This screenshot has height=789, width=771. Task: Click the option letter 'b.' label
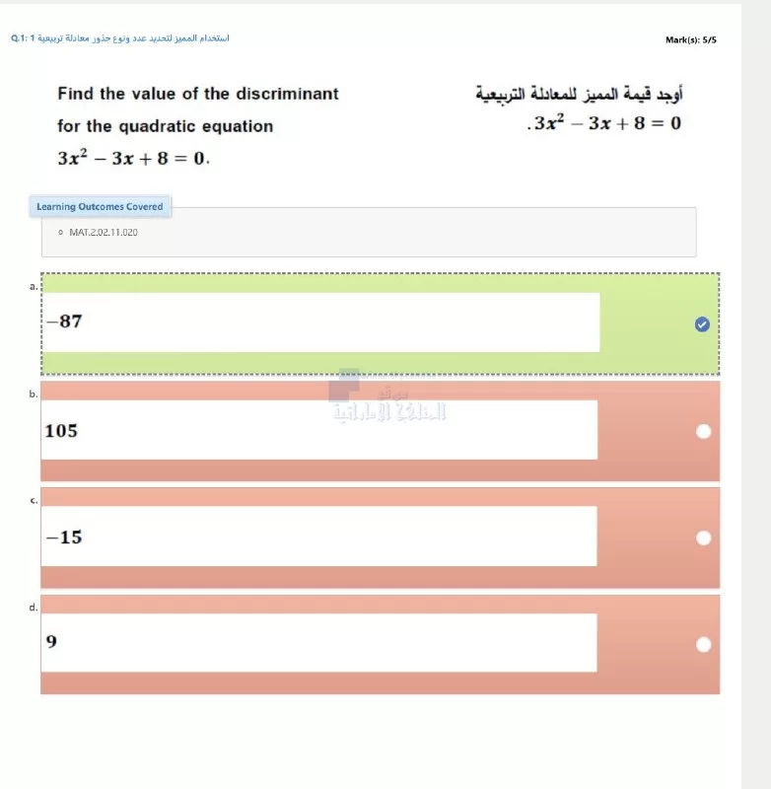[x=34, y=394]
